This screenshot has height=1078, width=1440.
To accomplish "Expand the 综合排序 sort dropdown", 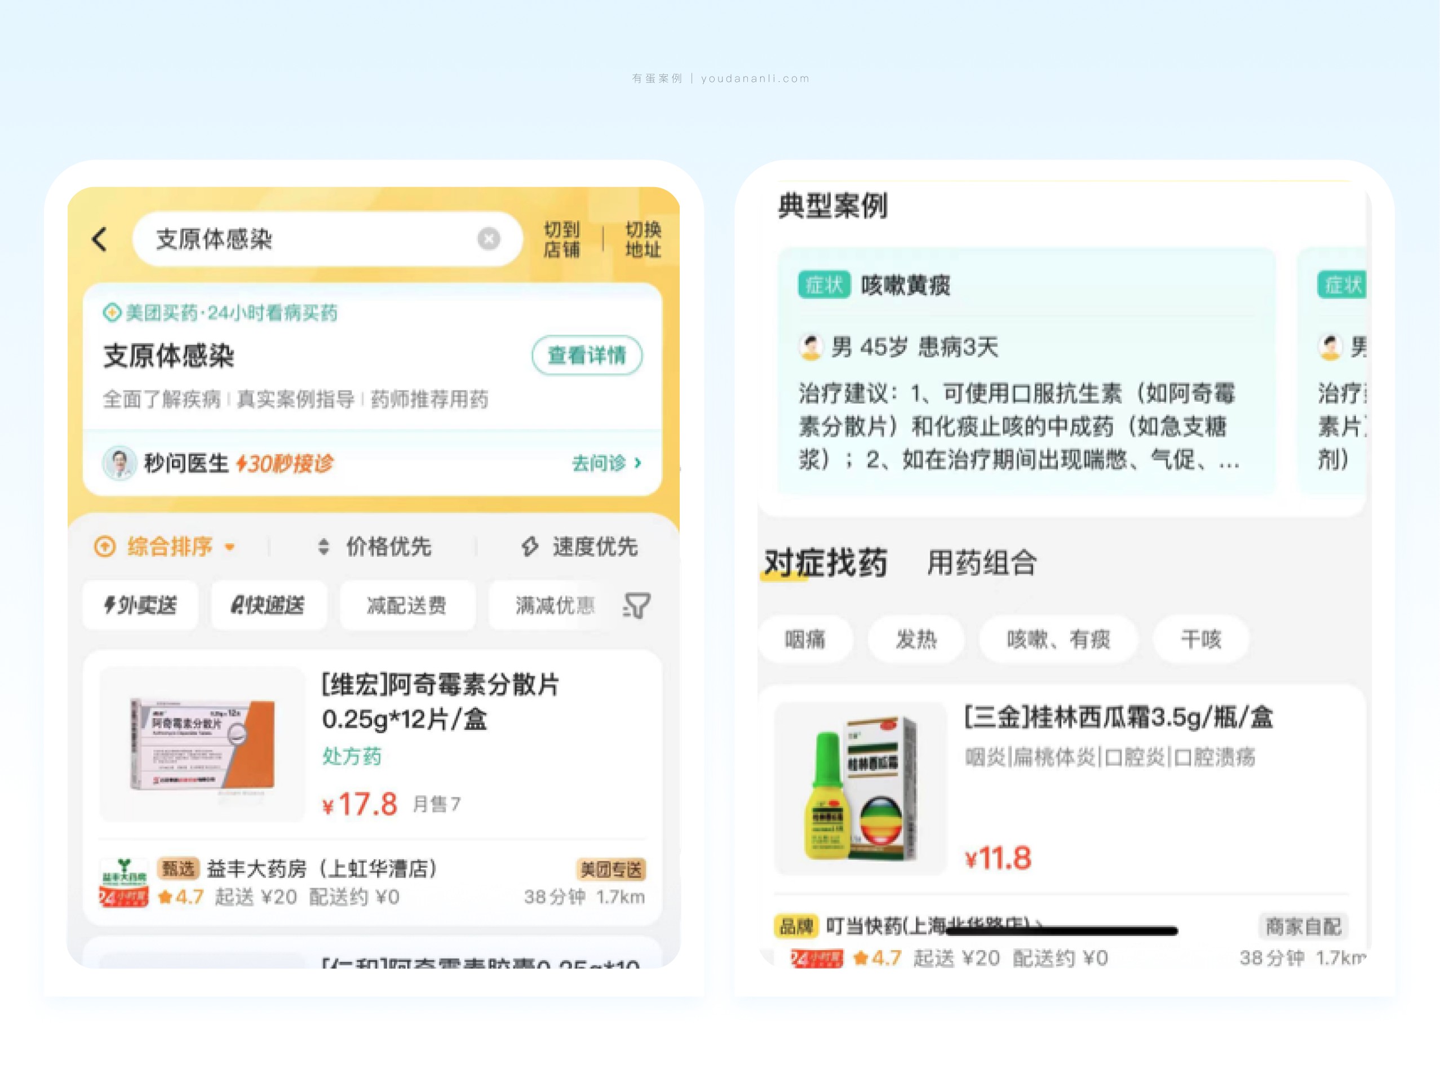I will click(x=168, y=546).
